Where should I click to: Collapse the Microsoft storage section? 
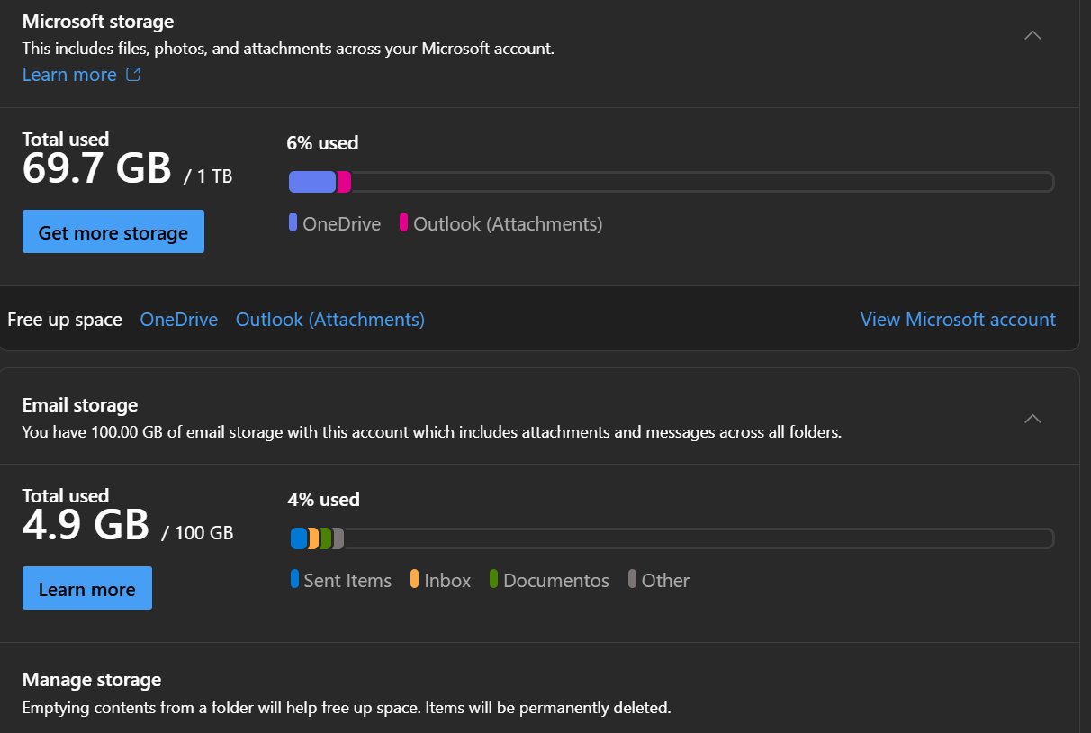[1033, 36]
